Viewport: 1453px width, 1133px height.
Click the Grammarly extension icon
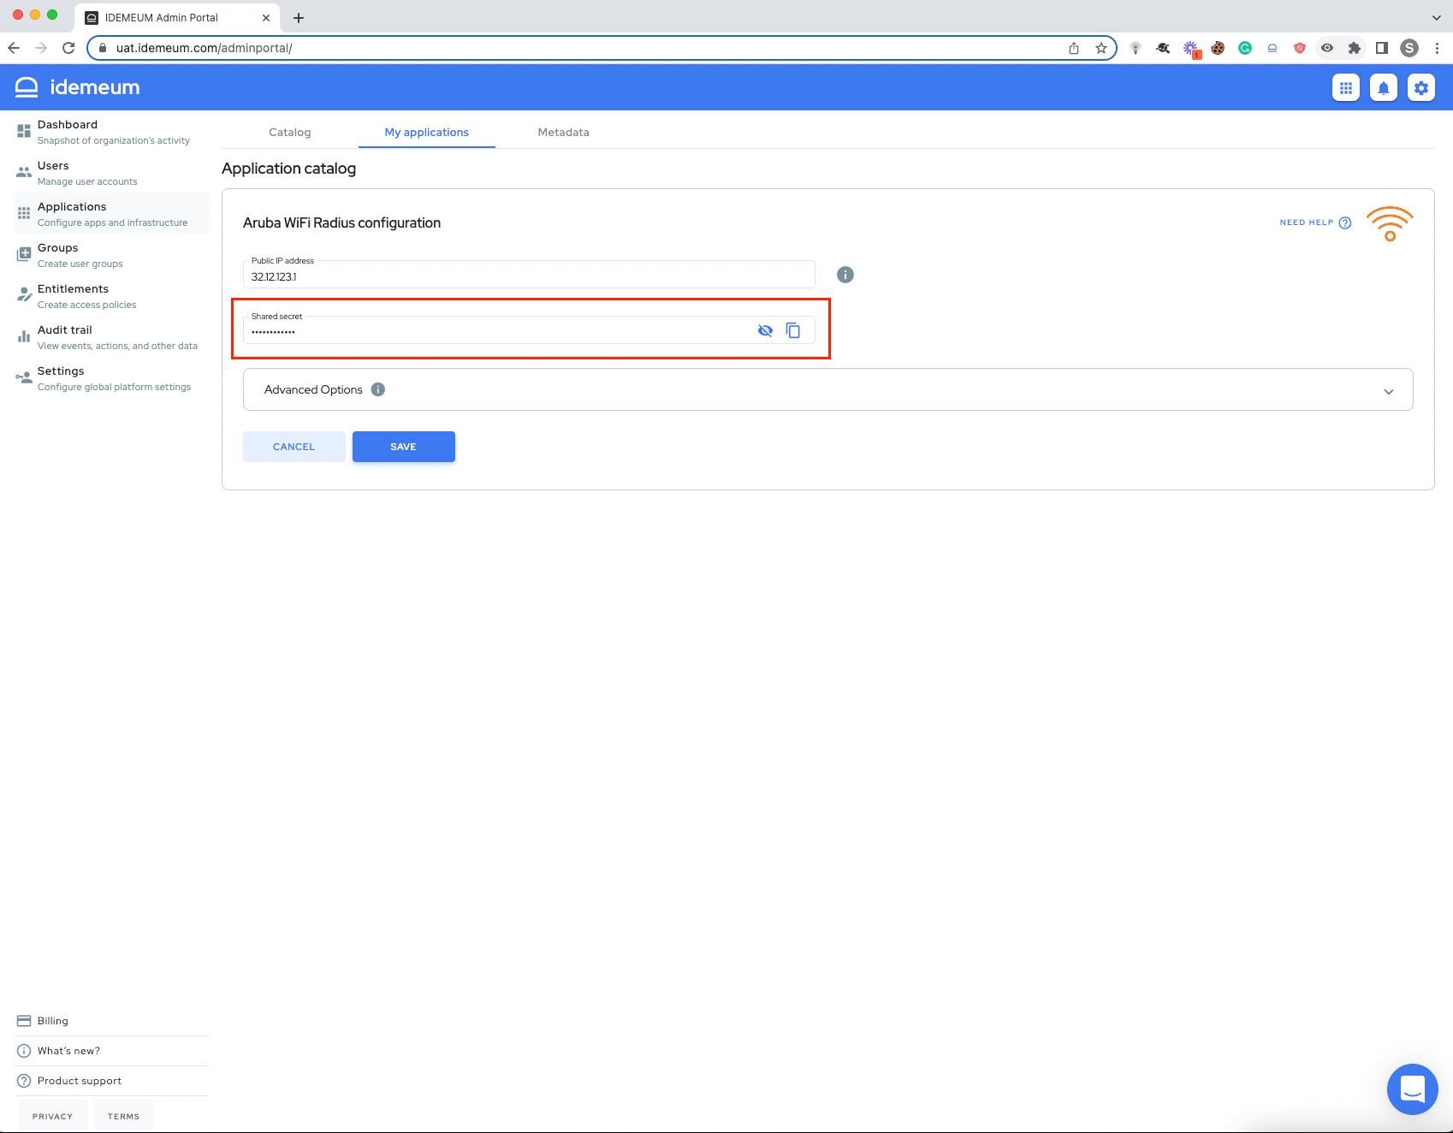[1245, 48]
